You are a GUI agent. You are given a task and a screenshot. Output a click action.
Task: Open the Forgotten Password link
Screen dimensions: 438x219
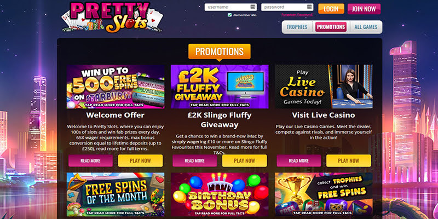[297, 15]
